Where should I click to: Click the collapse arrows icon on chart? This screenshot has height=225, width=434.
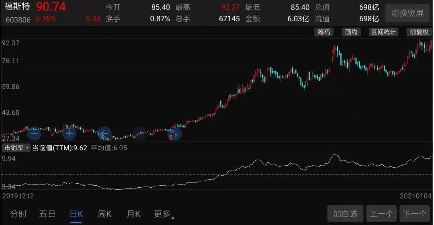click(174, 134)
